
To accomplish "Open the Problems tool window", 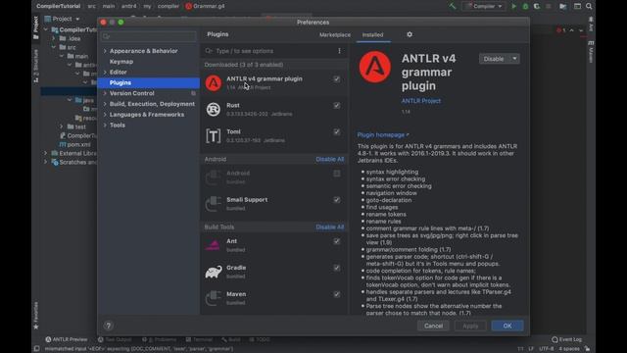I will pos(159,339).
